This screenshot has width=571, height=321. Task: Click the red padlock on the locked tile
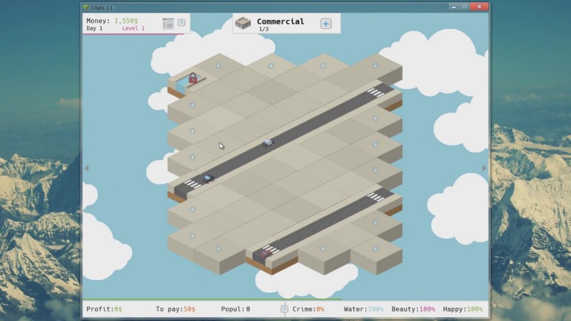(x=193, y=78)
